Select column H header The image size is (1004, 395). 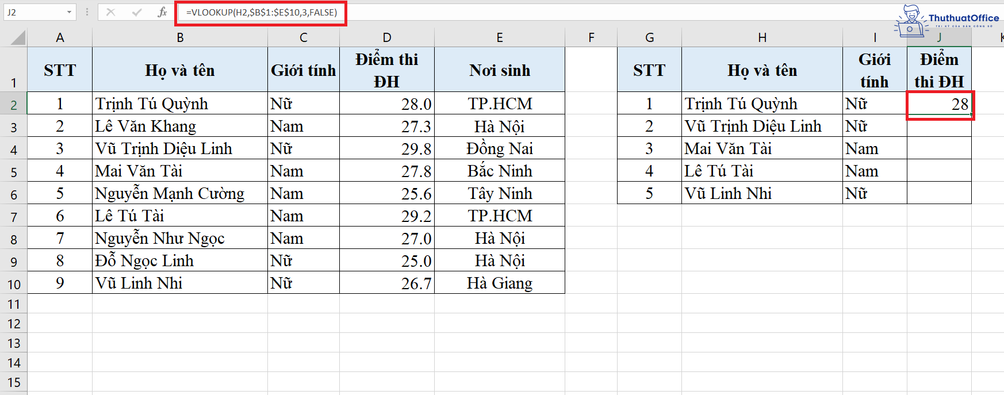pyautogui.click(x=762, y=38)
